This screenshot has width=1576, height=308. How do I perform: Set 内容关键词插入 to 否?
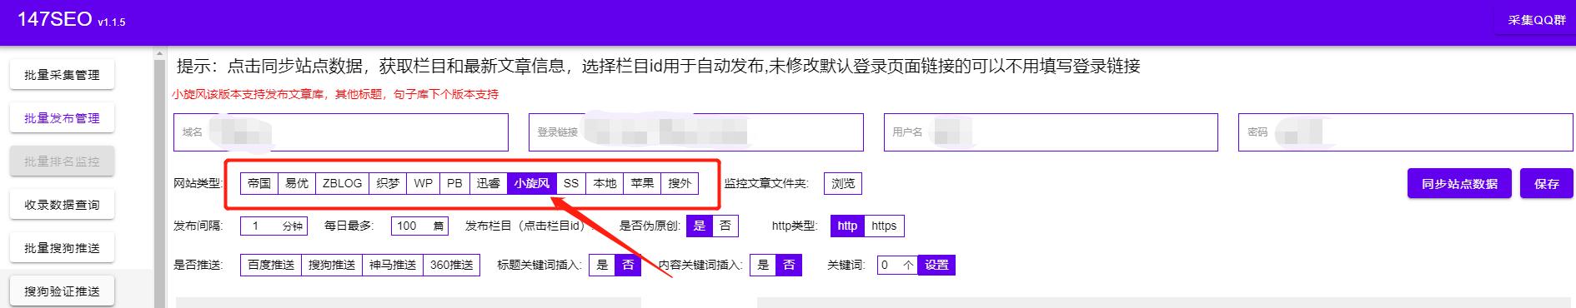tap(789, 265)
